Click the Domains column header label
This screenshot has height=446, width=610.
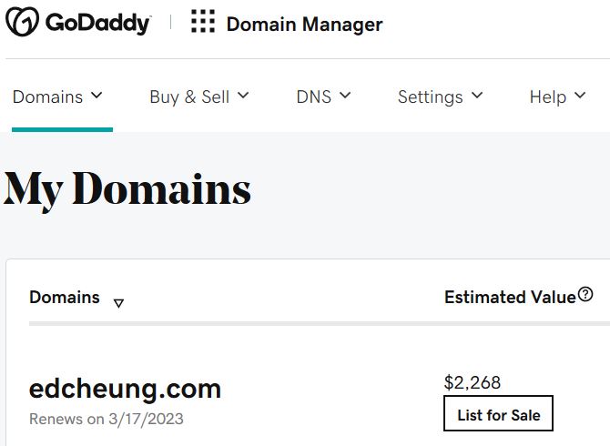pyautogui.click(x=65, y=297)
